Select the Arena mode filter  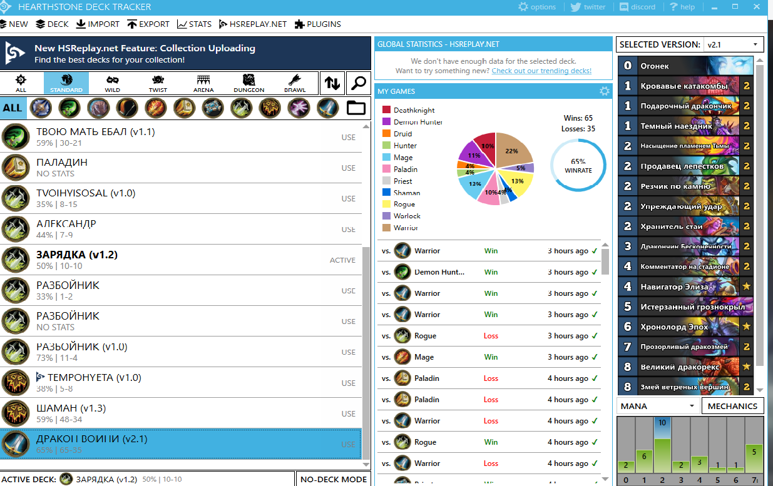coord(203,83)
